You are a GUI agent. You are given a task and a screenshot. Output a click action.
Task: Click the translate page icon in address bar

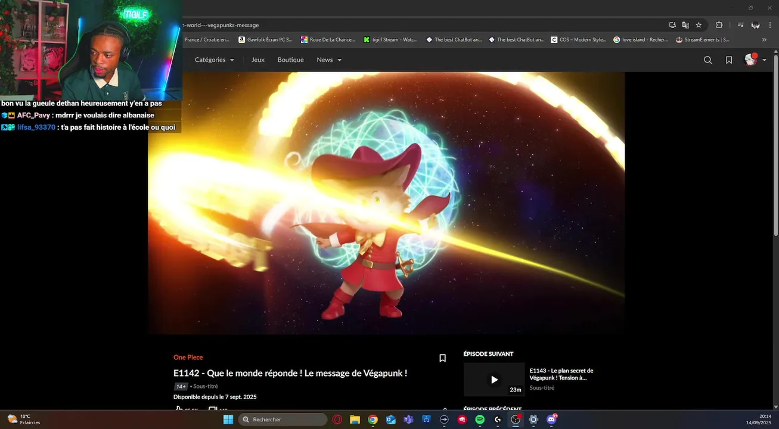tap(685, 25)
